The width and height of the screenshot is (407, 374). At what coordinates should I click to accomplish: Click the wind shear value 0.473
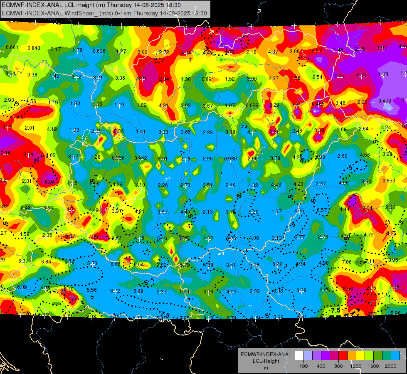point(385,101)
